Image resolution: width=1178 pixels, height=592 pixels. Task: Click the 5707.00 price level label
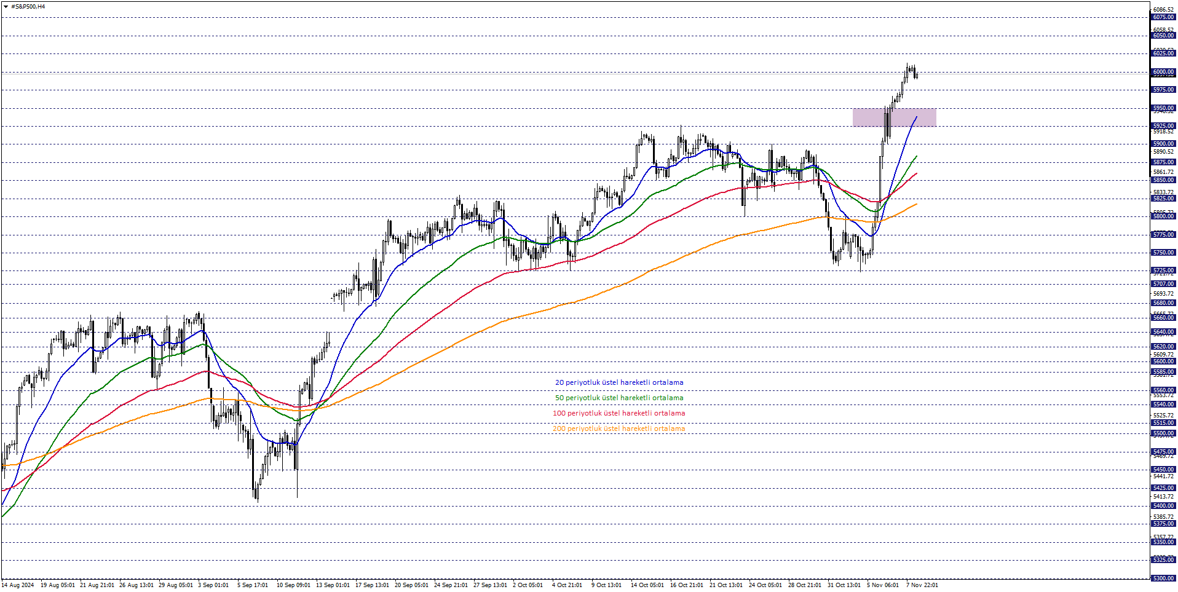[x=1163, y=284]
